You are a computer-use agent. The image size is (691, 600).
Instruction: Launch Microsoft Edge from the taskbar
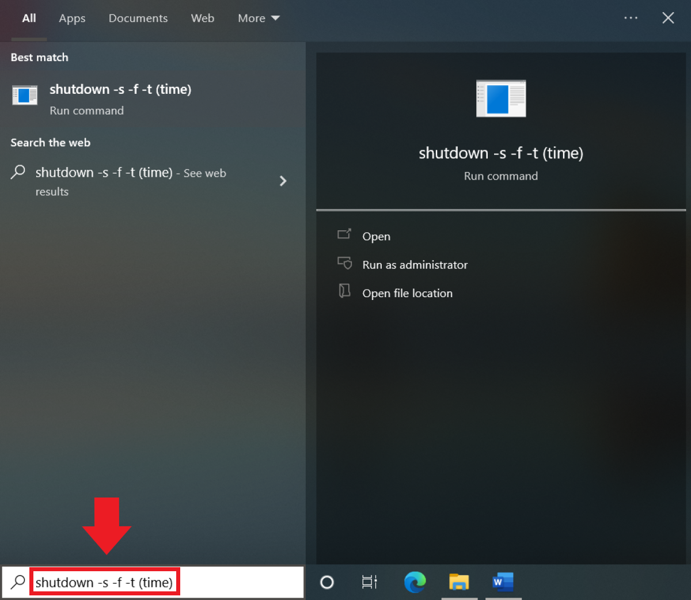[415, 582]
